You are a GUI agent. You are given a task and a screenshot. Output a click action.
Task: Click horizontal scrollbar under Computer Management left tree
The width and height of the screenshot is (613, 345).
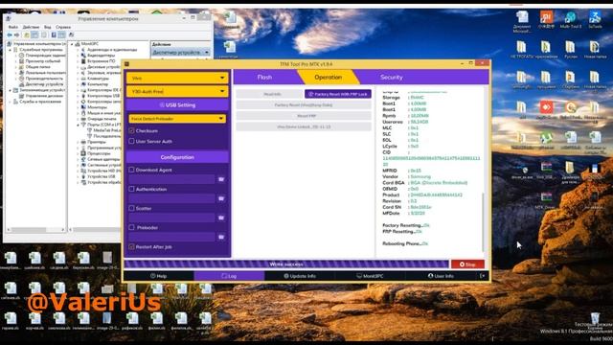(x=35, y=230)
